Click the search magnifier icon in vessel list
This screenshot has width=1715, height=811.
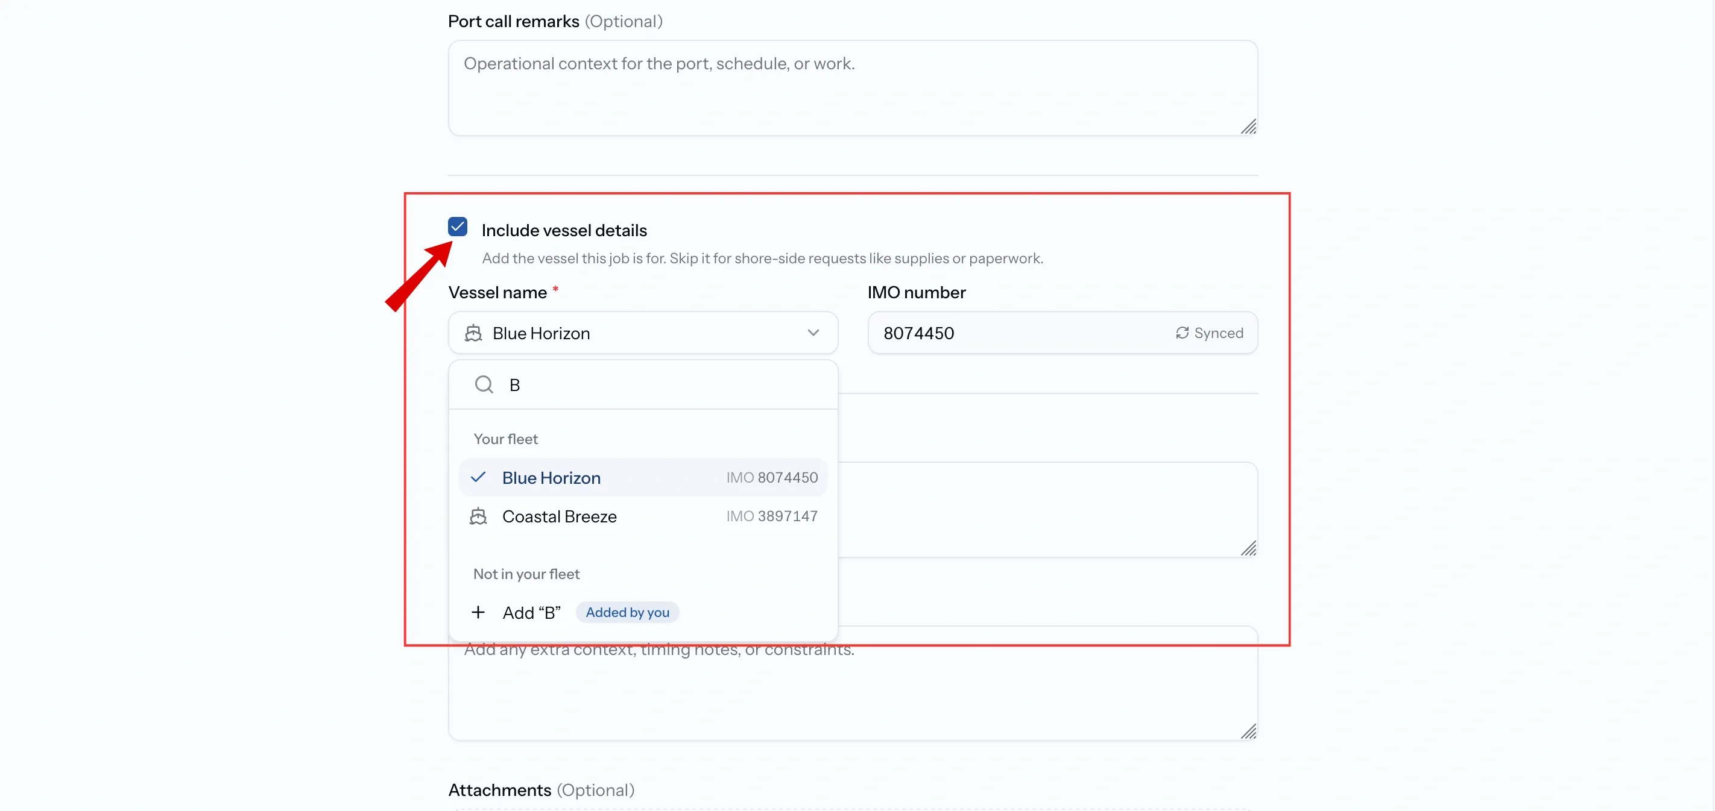click(x=484, y=384)
